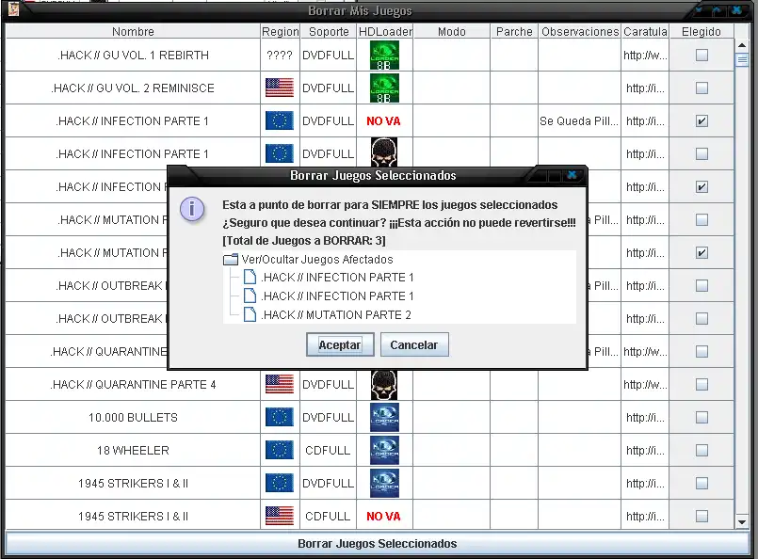Click EU flag for 18 WHEELER

tap(280, 450)
